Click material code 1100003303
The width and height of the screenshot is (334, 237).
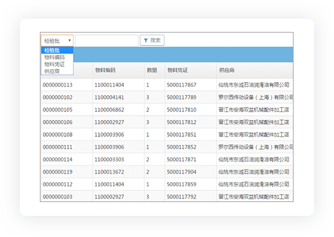[x=109, y=159]
